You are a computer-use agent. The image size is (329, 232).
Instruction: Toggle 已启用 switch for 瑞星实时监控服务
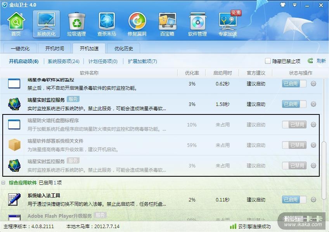pyautogui.click(x=294, y=104)
